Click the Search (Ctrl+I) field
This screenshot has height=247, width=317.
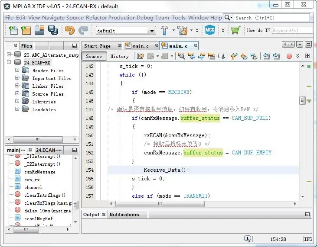272,18
